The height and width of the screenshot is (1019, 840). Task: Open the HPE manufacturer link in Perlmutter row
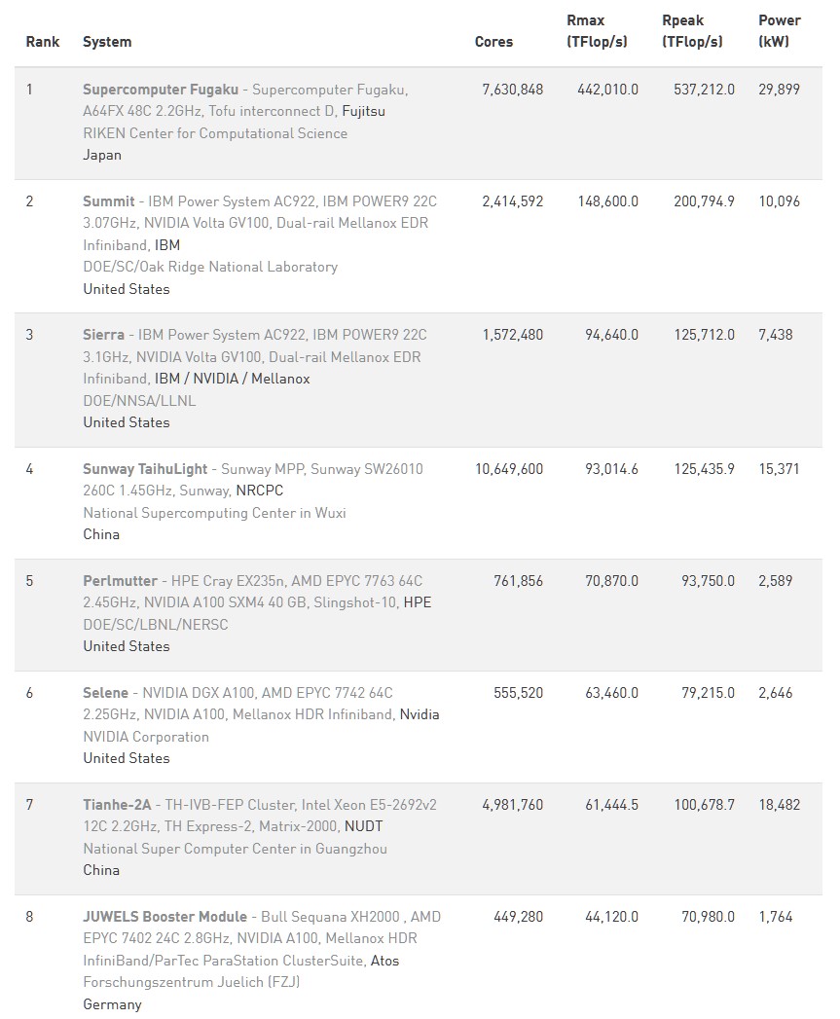pos(417,602)
